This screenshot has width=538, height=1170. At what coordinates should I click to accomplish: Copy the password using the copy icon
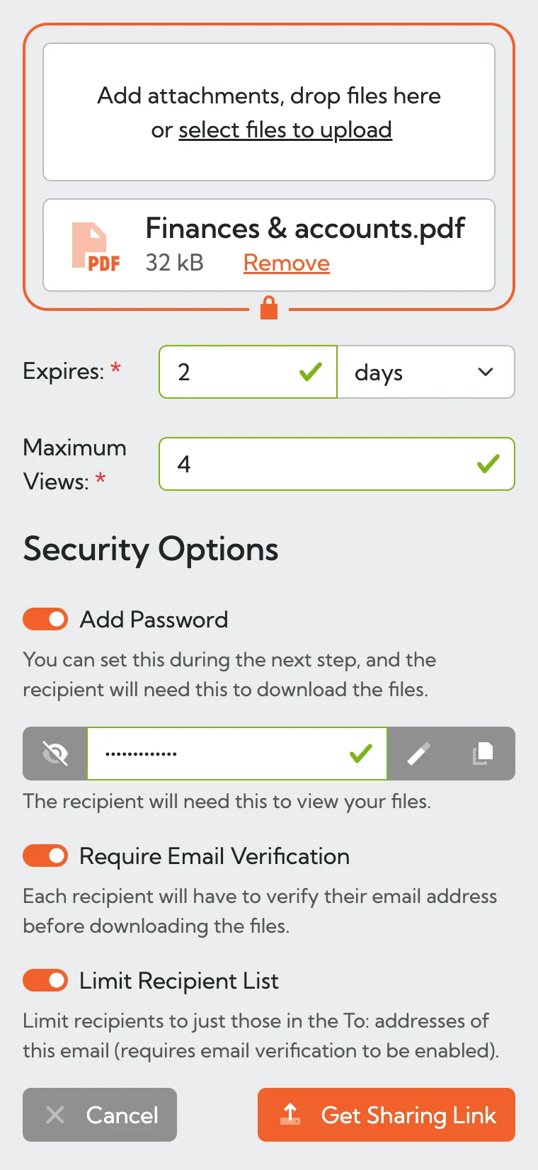click(x=483, y=754)
